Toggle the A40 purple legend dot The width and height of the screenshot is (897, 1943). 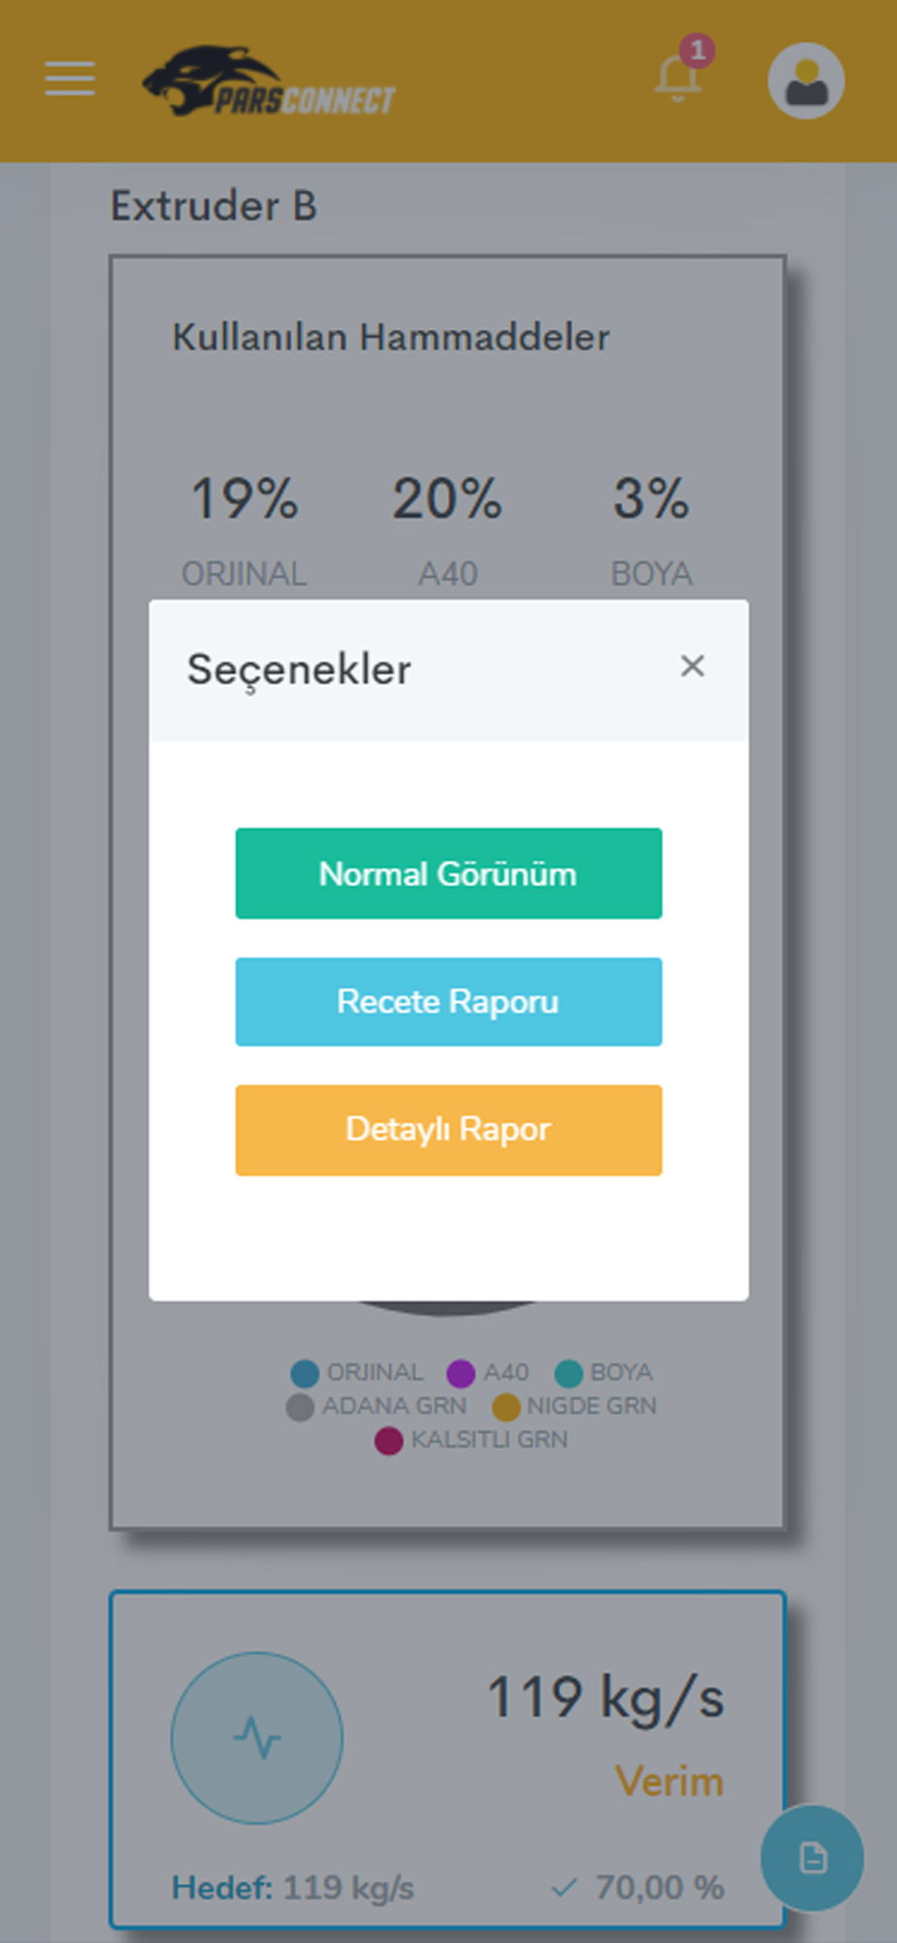(460, 1374)
